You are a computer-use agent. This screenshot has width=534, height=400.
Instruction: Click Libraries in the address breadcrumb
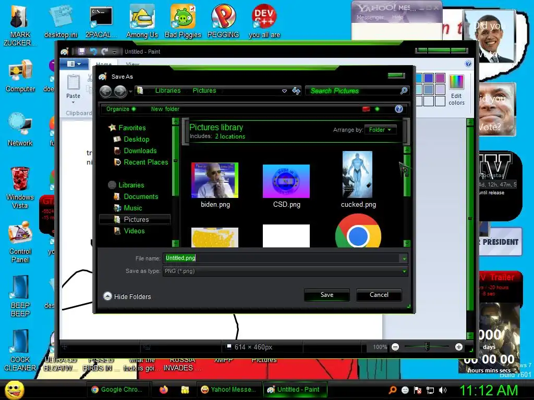(168, 91)
